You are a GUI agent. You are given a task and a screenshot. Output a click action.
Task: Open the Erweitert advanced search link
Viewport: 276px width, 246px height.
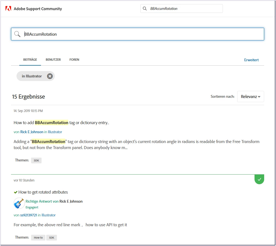click(251, 60)
